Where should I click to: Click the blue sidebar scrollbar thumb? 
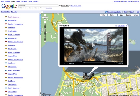pyautogui.click(x=40, y=24)
